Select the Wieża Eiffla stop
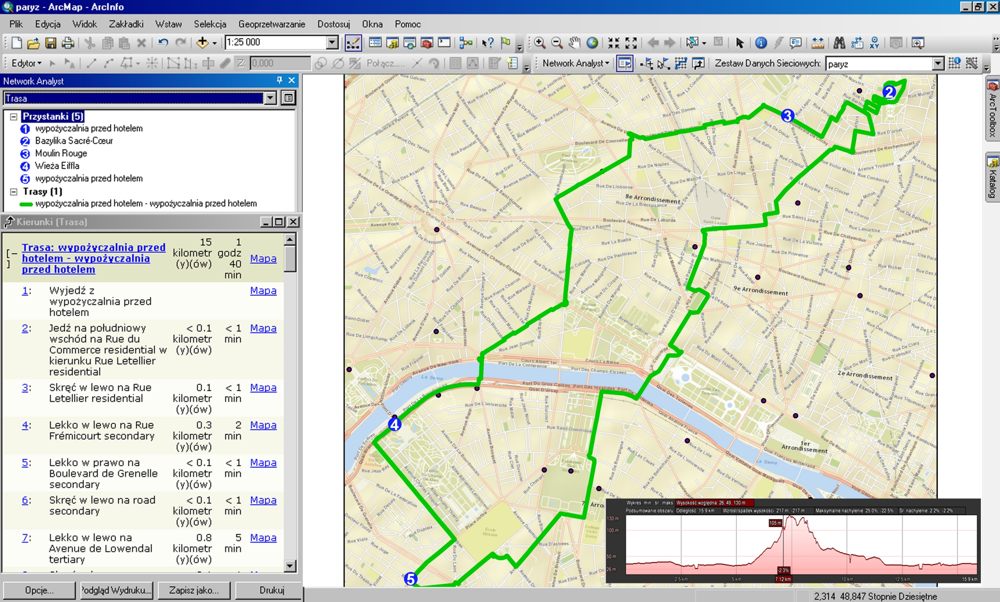 tap(57, 166)
